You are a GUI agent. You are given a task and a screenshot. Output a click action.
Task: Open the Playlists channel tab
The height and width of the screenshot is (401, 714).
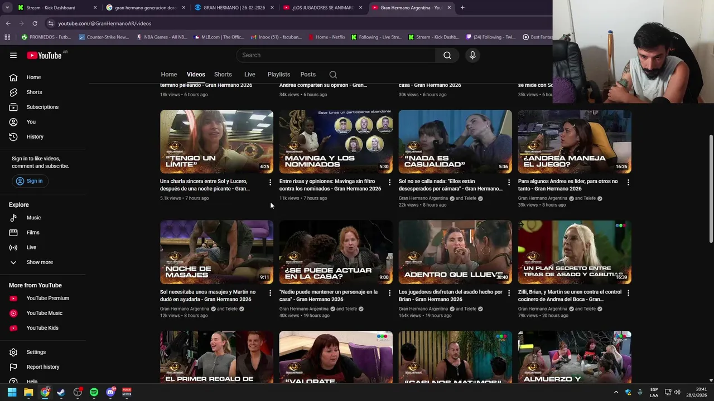(x=279, y=75)
